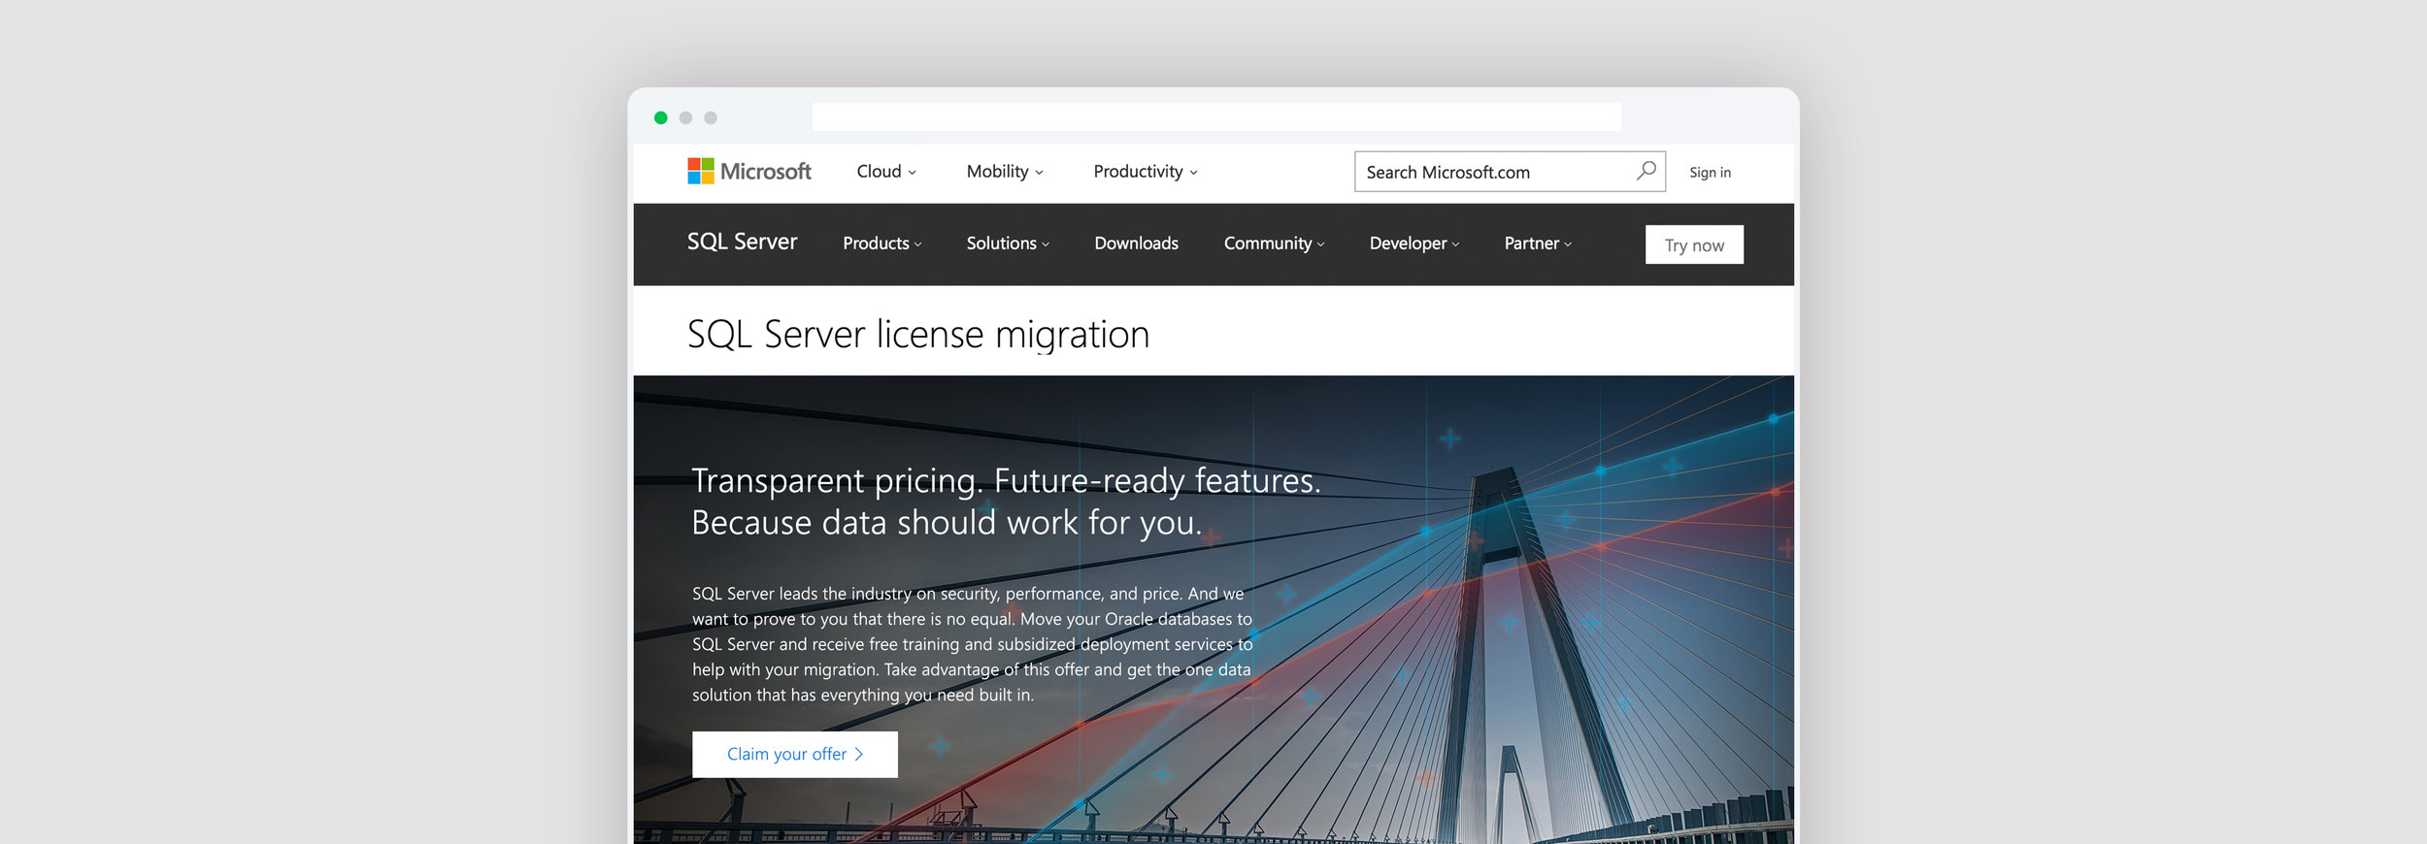Expand the Products menu

(881, 243)
